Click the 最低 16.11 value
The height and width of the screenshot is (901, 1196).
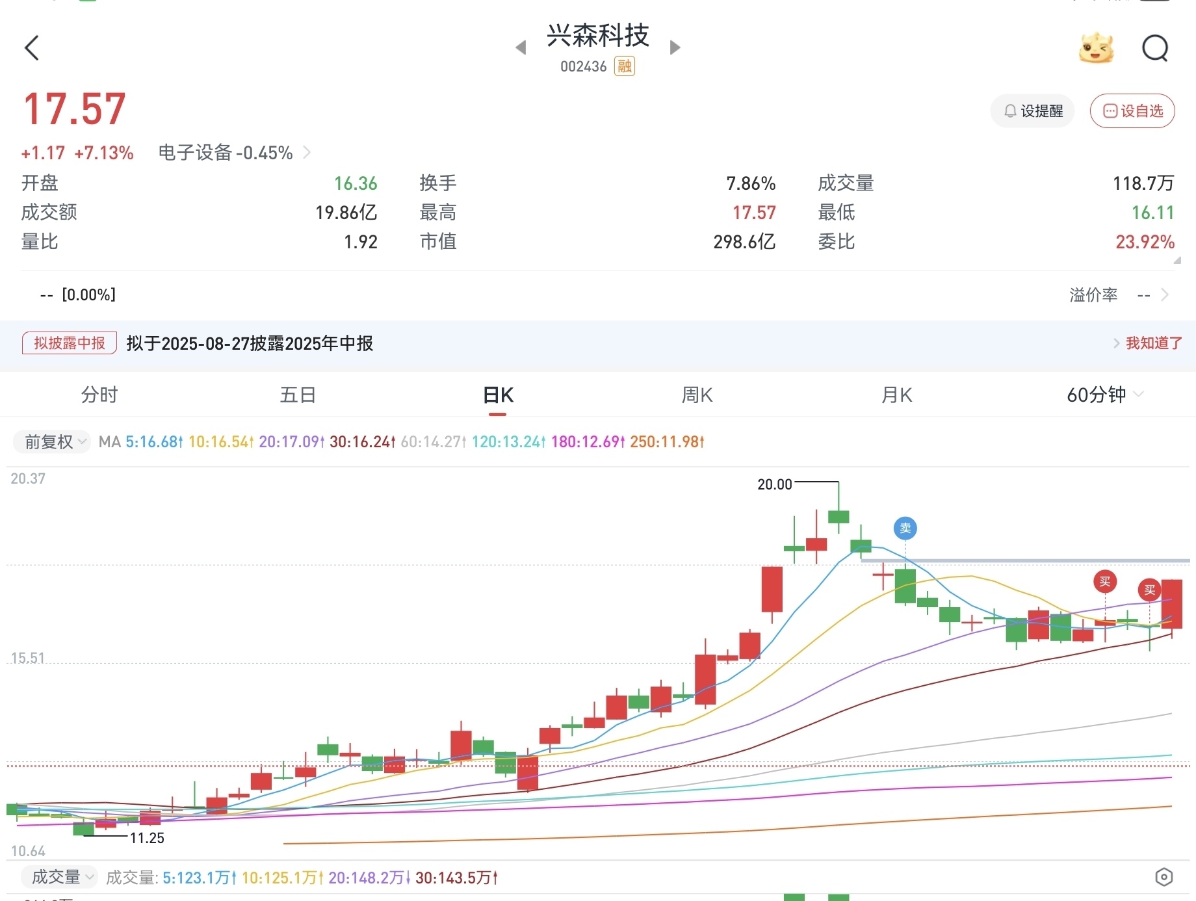(x=1153, y=213)
